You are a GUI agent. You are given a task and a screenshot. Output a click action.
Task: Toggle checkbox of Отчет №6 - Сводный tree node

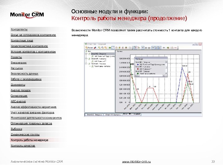[x=89, y=64]
